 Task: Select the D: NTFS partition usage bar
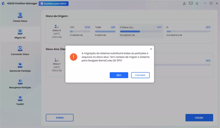coord(188,32)
